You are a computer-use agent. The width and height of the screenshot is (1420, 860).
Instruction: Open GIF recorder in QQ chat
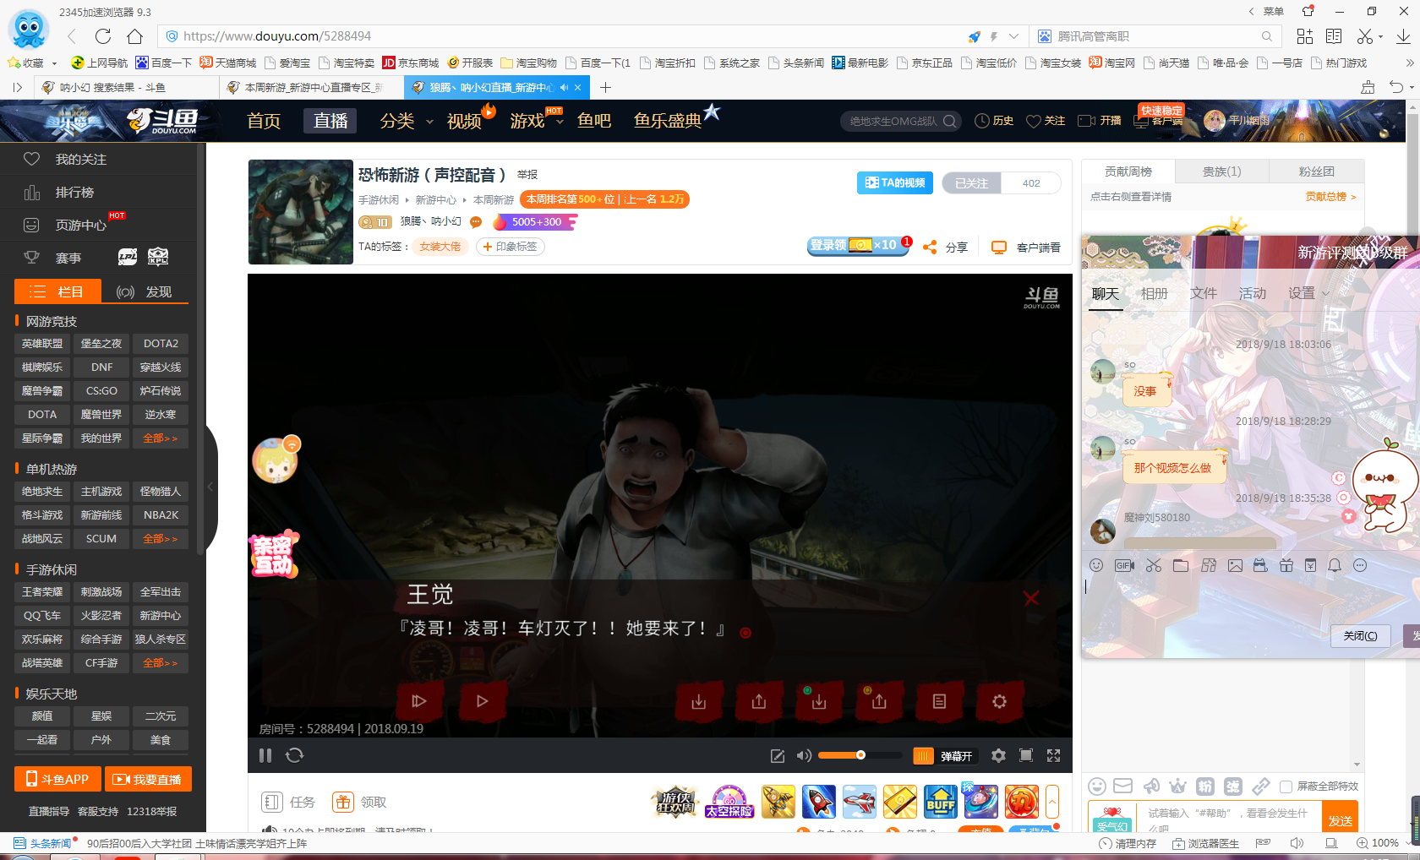tap(1124, 565)
